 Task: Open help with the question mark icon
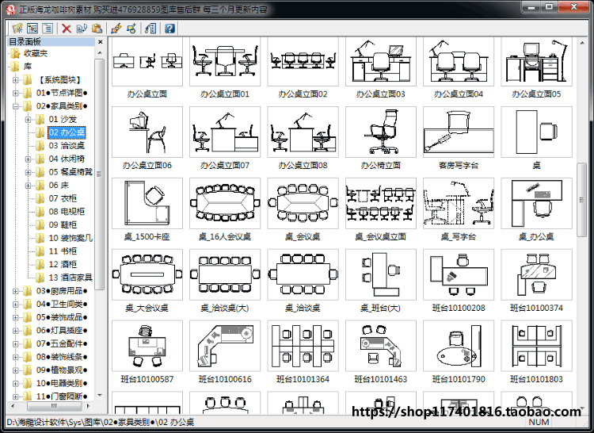click(x=169, y=29)
